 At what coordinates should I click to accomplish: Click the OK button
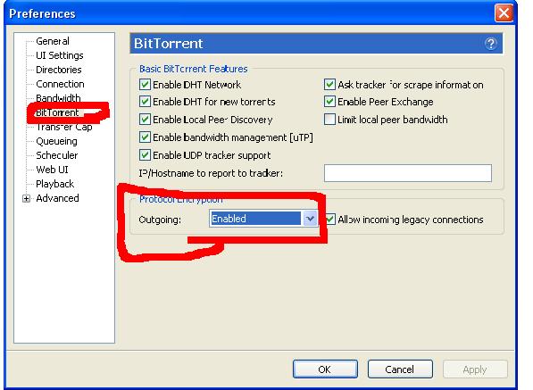click(325, 369)
